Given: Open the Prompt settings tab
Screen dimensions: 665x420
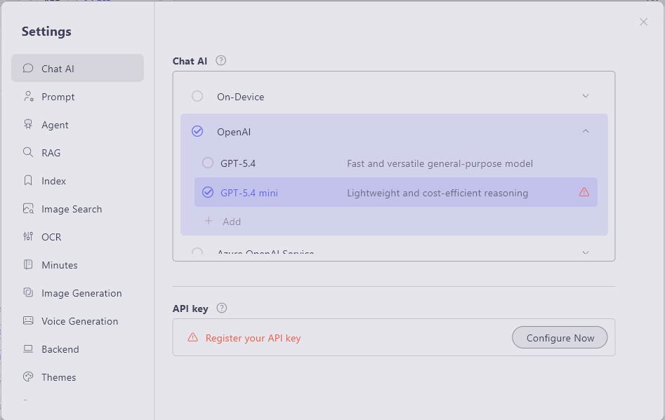Looking at the screenshot, I should point(78,97).
